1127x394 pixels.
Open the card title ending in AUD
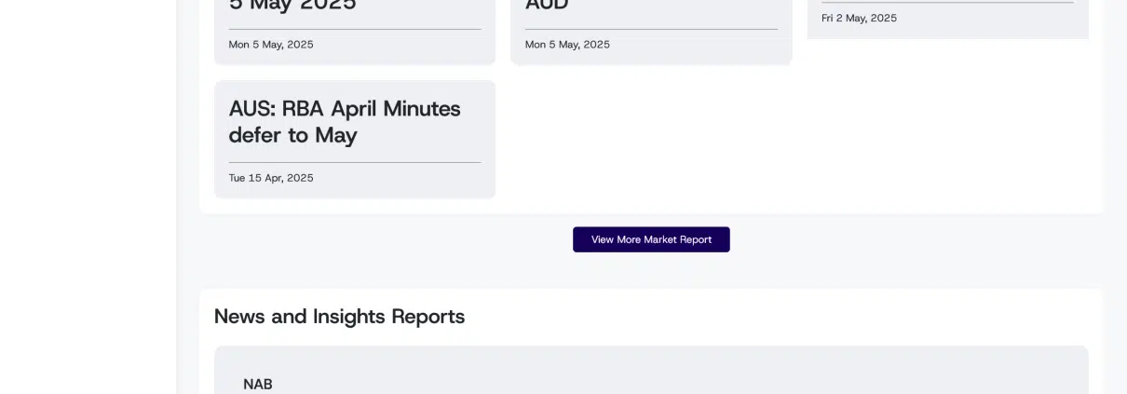point(547,6)
